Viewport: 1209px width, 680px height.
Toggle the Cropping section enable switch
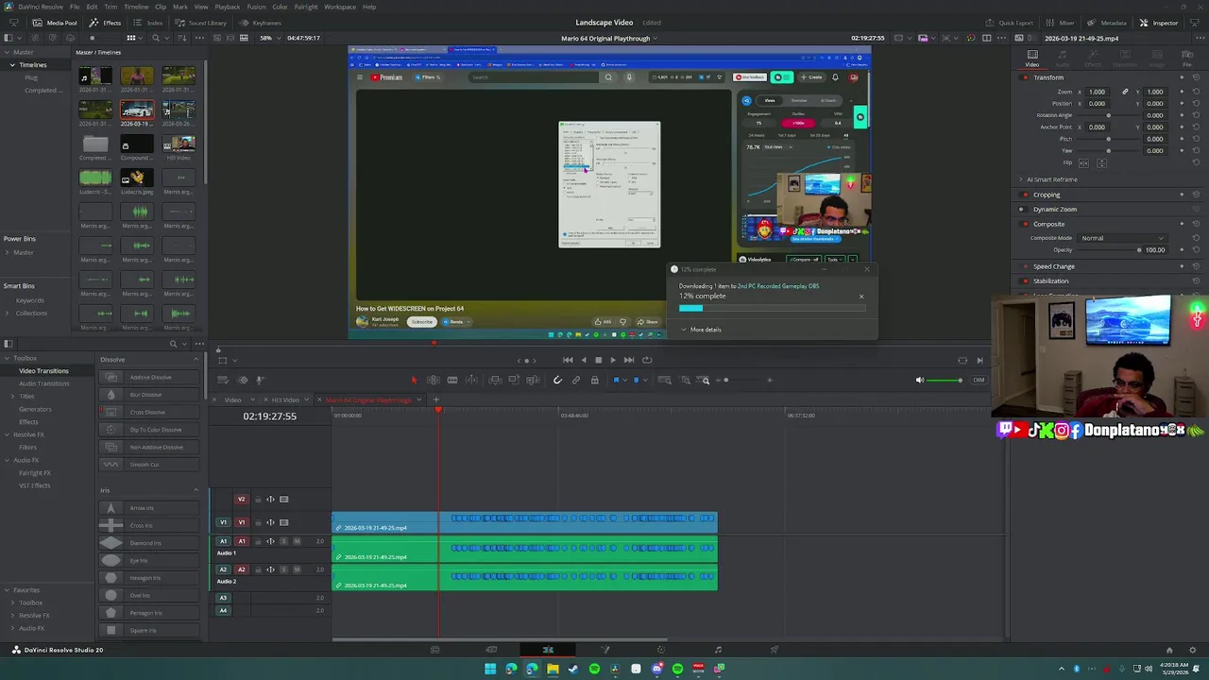(1024, 195)
